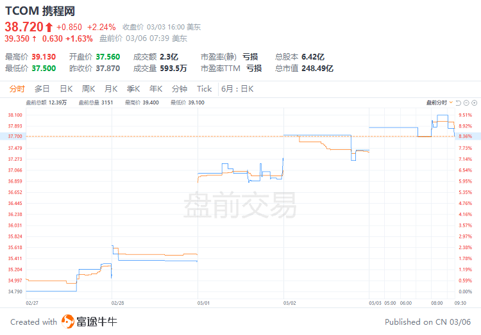The height and width of the screenshot is (335, 481).
Task: Click the 总市值 value 248.49亿
Action: [317, 68]
